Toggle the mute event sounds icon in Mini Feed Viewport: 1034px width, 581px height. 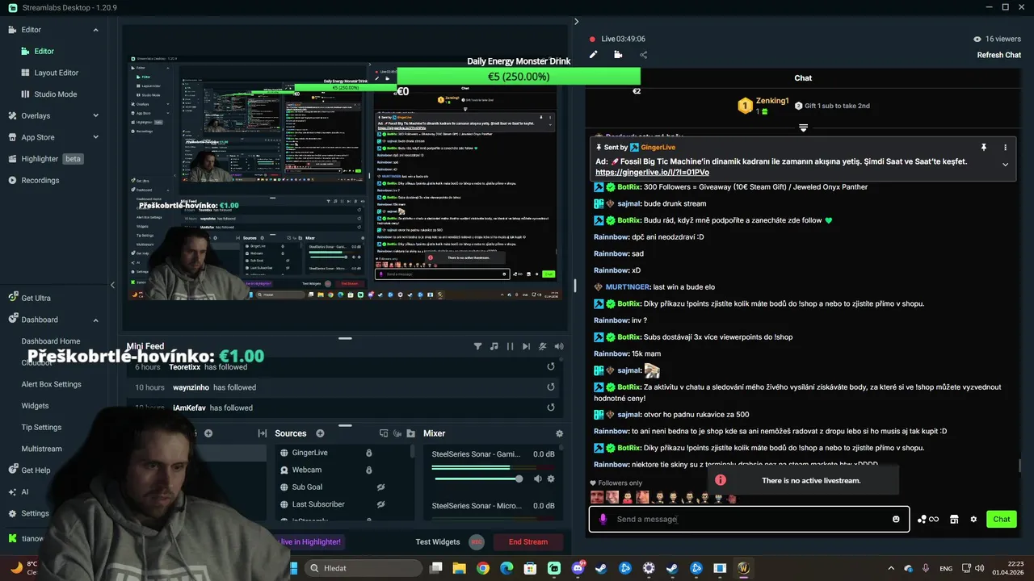click(543, 346)
